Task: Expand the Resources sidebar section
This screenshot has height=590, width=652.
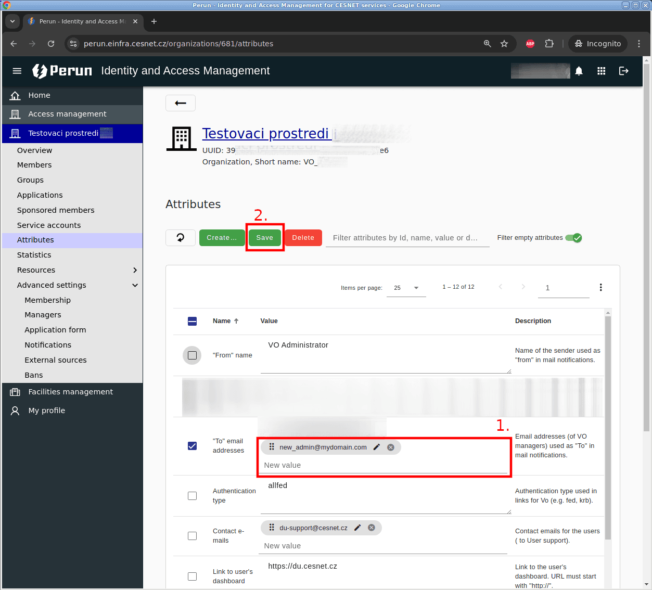Action: pyautogui.click(x=135, y=270)
